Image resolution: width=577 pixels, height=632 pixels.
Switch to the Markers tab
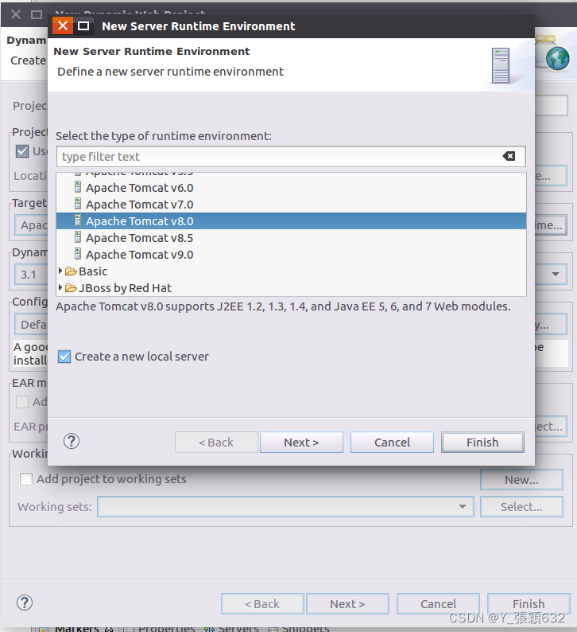[x=76, y=628]
